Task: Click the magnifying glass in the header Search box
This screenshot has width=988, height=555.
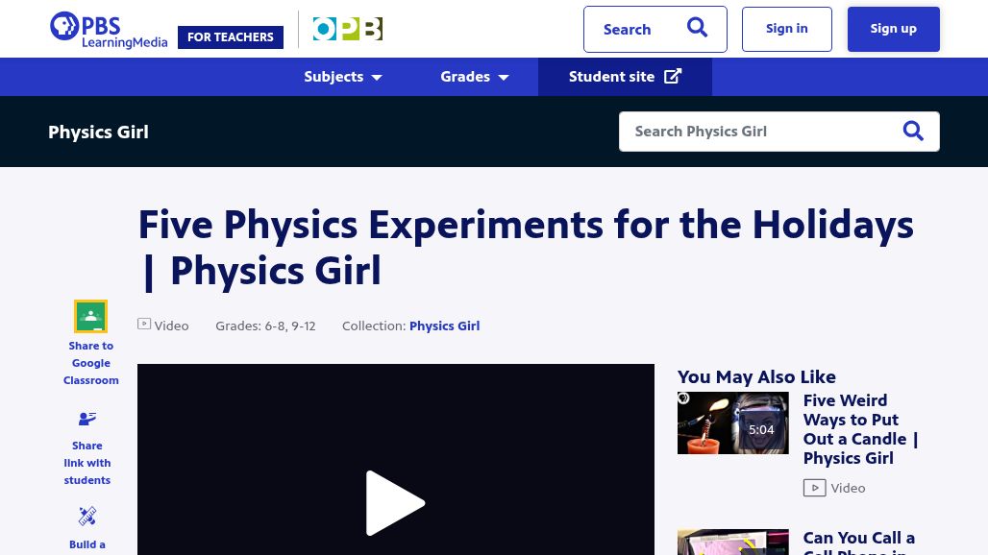Action: point(697,28)
